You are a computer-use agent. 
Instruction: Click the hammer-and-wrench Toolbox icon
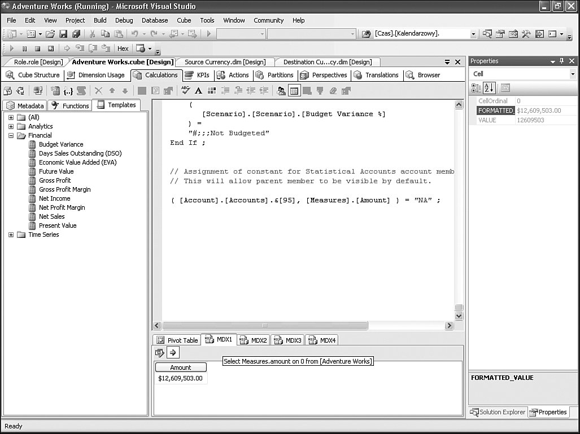(x=526, y=34)
